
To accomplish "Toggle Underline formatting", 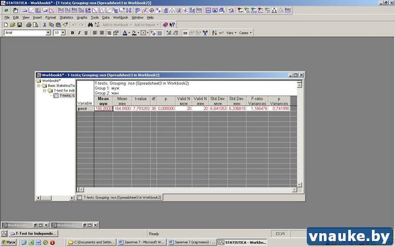I will coord(86,33).
